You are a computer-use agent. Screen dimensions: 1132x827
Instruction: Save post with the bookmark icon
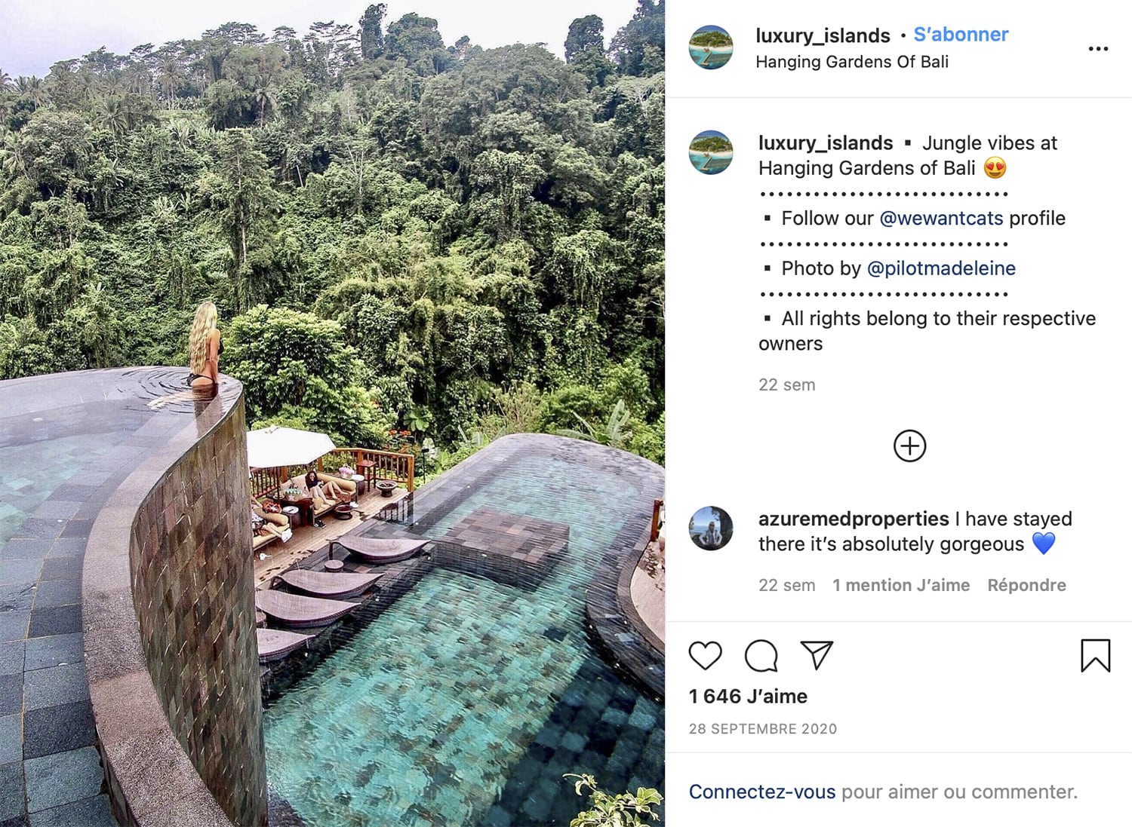click(1095, 655)
